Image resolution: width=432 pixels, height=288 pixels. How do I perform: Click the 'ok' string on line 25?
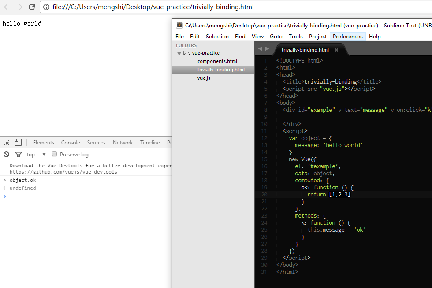360,229
